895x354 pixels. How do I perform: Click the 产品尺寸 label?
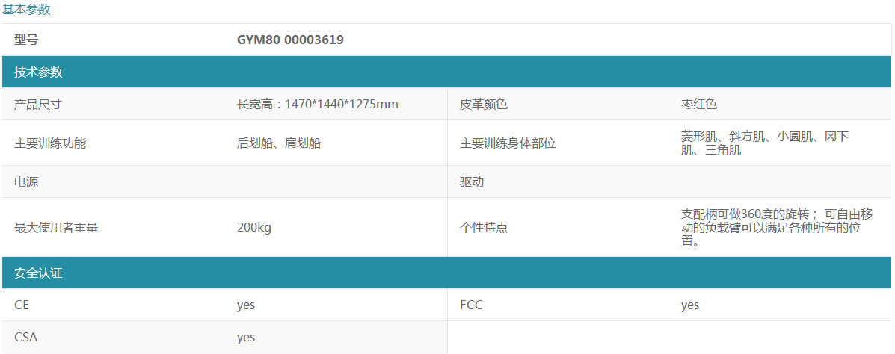38,104
